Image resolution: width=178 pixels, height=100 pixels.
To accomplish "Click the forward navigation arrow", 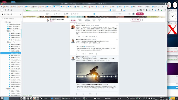I will [x=5, y=10].
